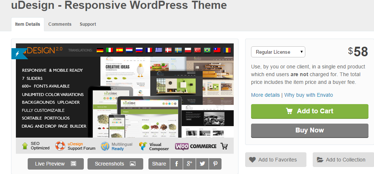Click the Share button label
Viewport: 374px width, 174px height.
(x=159, y=164)
